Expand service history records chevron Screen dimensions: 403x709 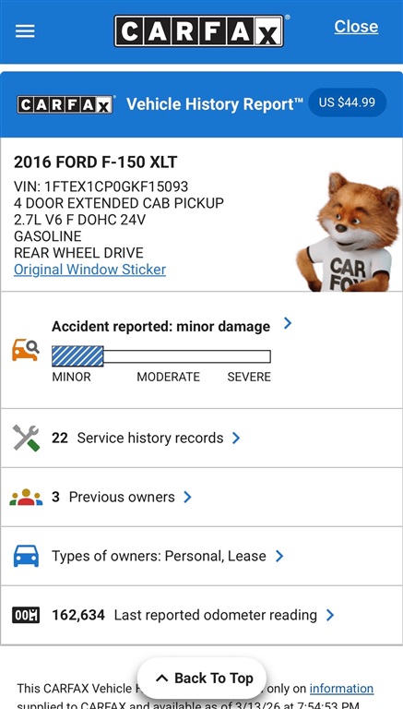click(236, 438)
